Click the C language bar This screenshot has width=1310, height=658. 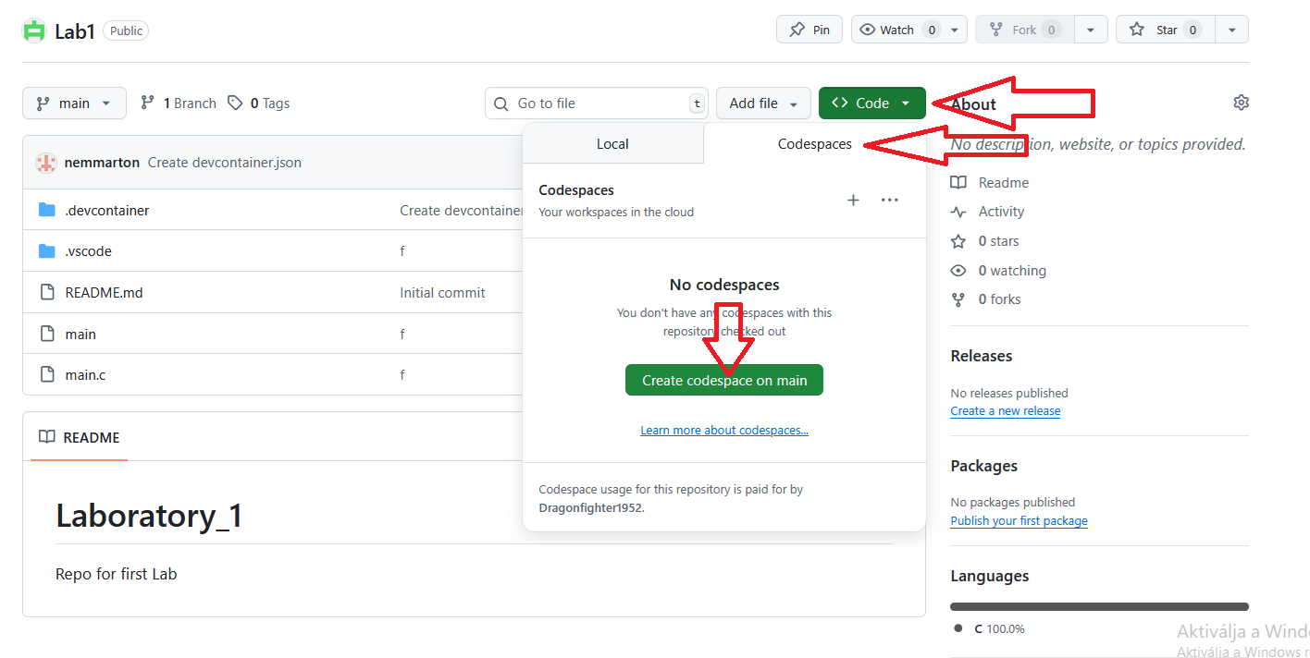1099,607
